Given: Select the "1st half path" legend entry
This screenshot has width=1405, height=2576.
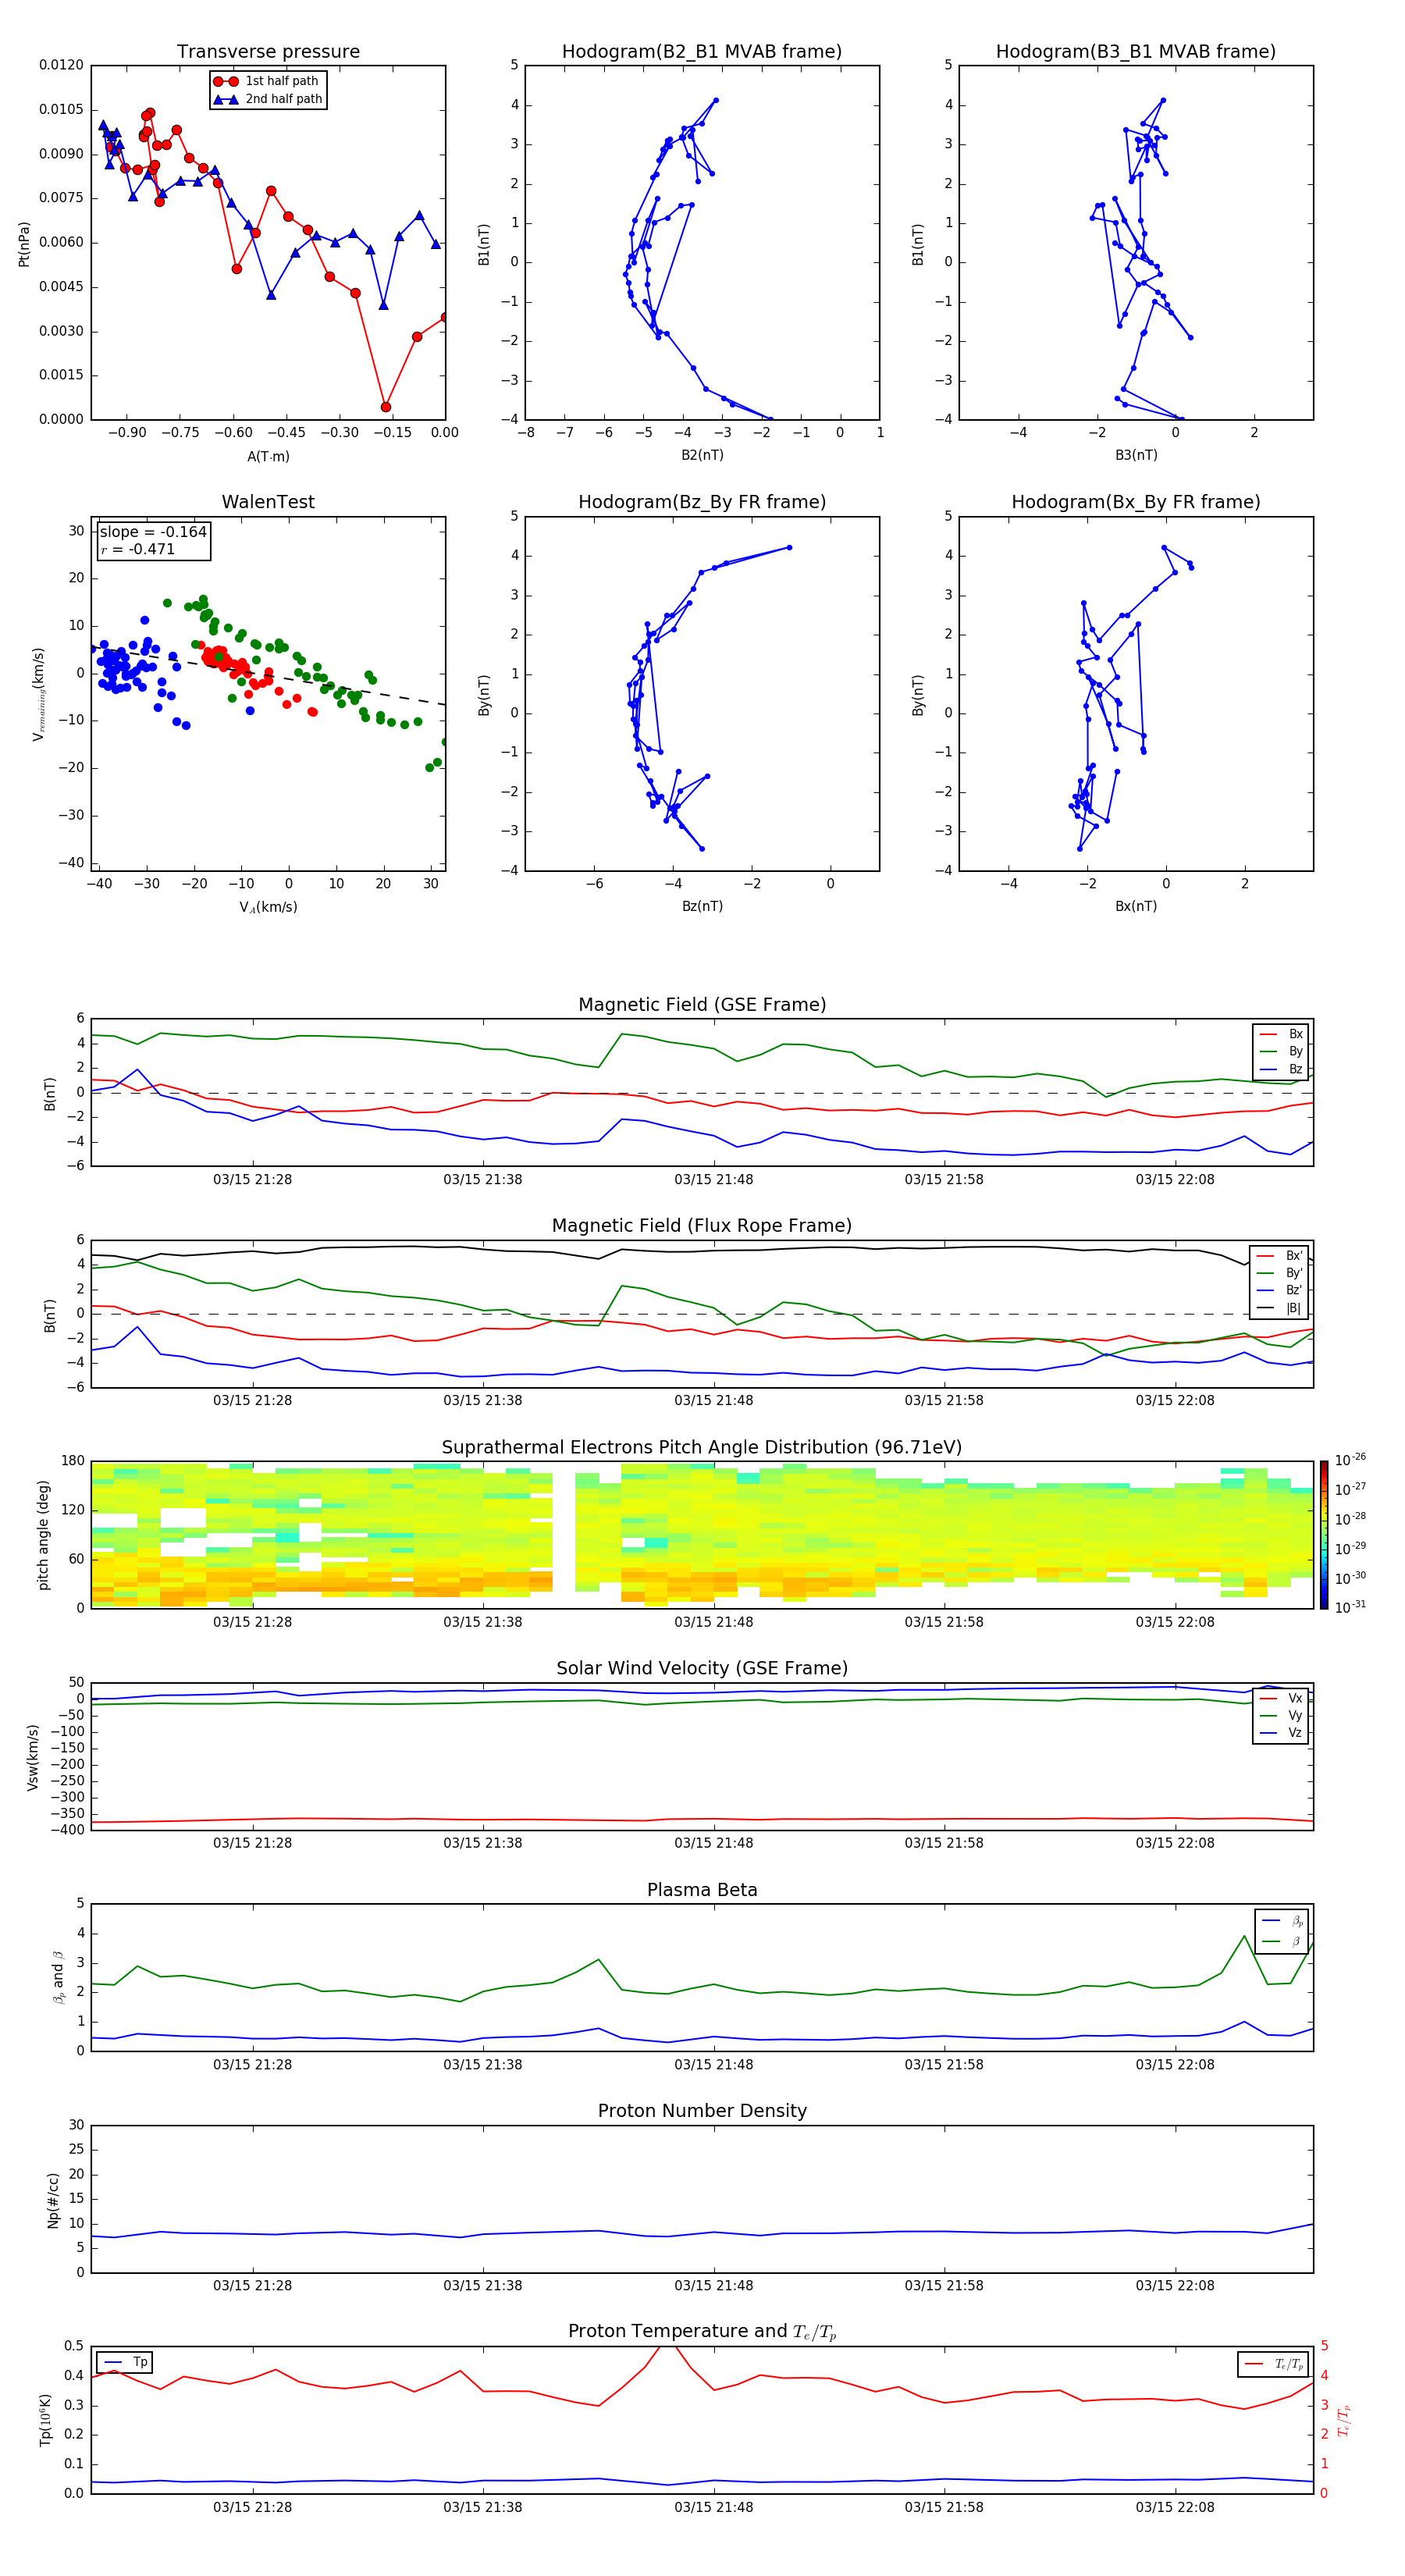Looking at the screenshot, I should coord(267,81).
